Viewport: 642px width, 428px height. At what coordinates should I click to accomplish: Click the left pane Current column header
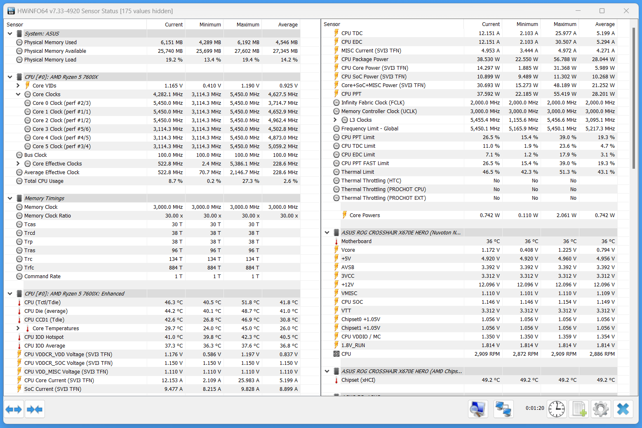click(x=166, y=25)
